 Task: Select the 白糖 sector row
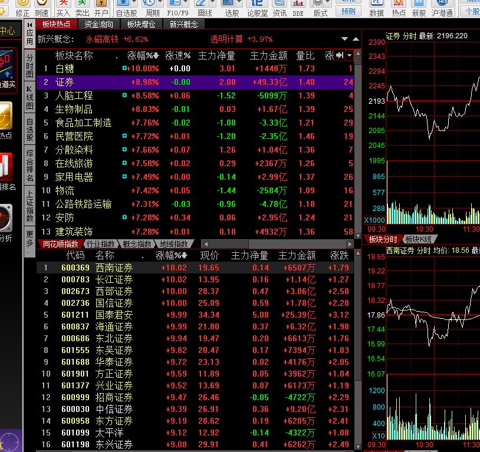(195, 68)
